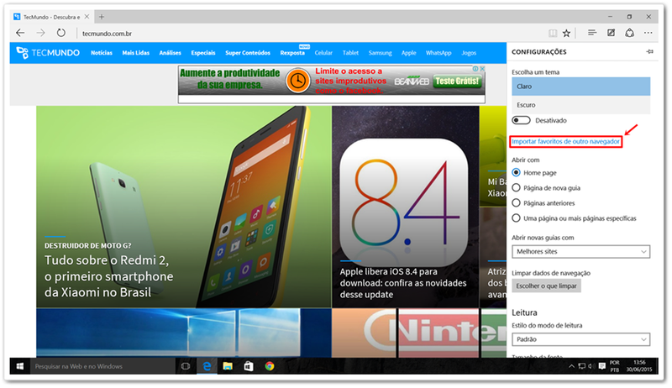The width and height of the screenshot is (672, 388).
Task: Open the iOS 8.4 article
Action: click(405, 207)
